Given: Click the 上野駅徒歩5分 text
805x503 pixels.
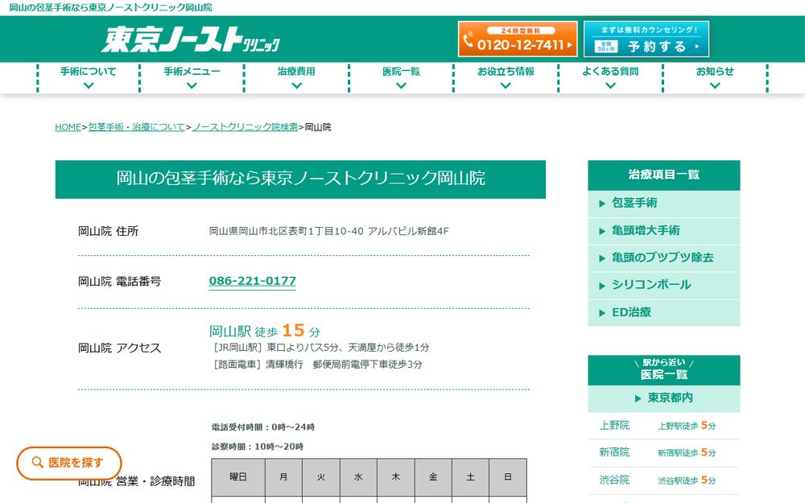Looking at the screenshot, I should point(687,426).
